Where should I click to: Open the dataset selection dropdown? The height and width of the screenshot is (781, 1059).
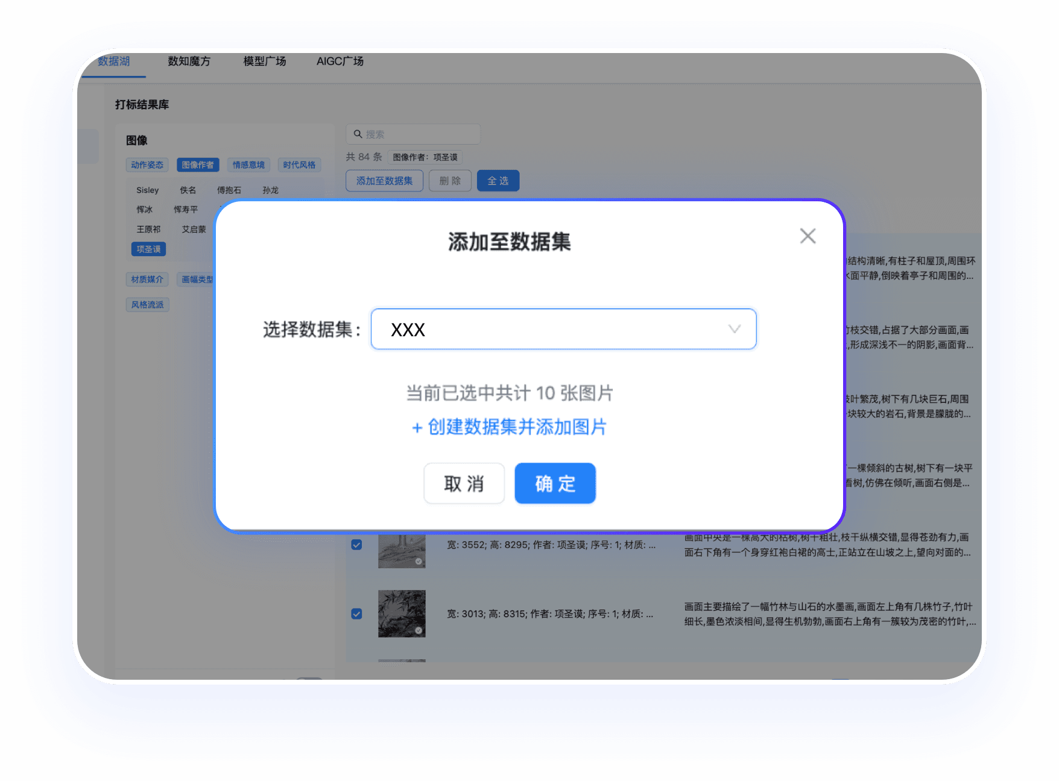[x=563, y=330]
